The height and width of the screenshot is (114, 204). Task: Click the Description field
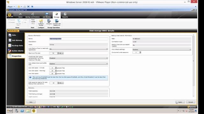(x=79, y=41)
